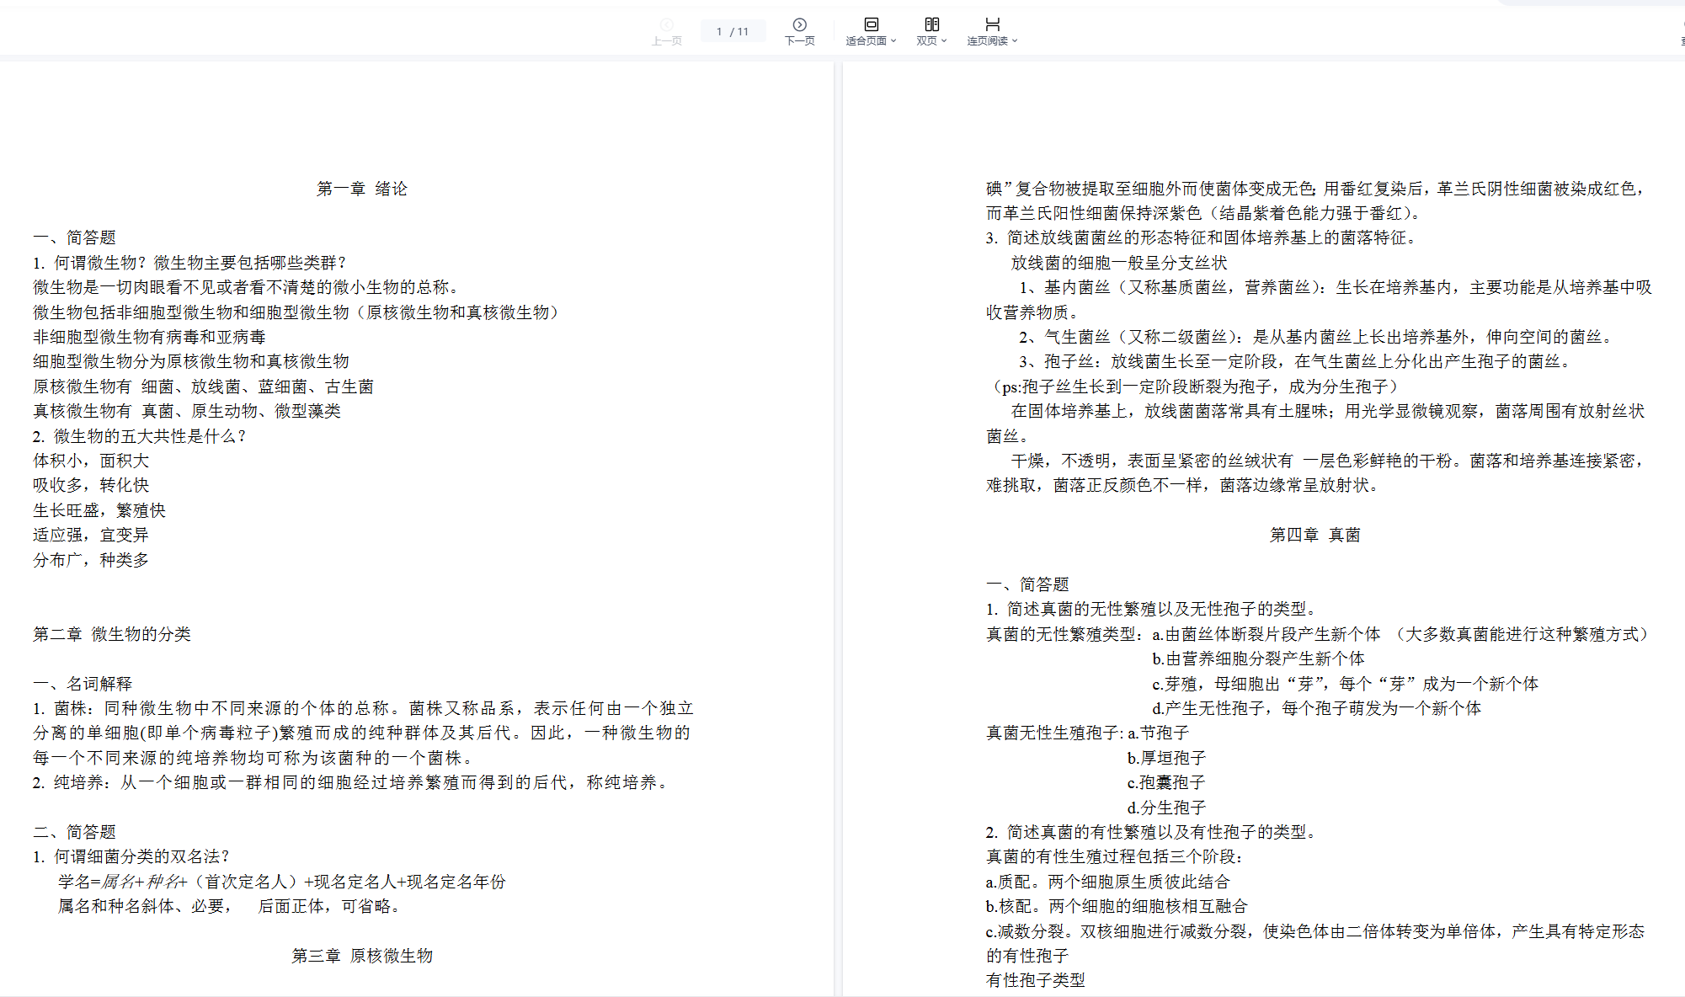This screenshot has height=997, width=1685.
Task: Click the 上一页 text label
Action: click(x=666, y=41)
